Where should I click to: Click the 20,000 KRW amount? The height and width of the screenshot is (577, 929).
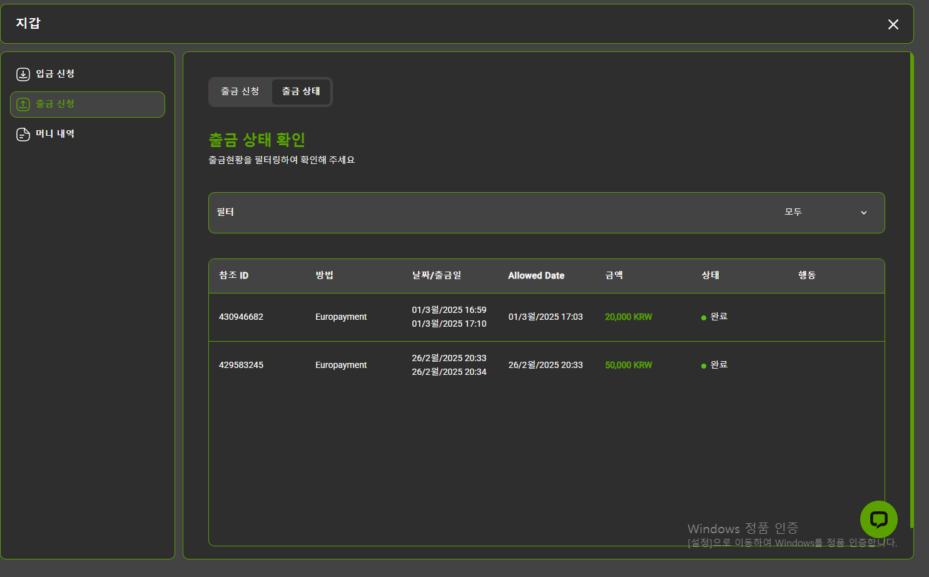click(x=628, y=317)
